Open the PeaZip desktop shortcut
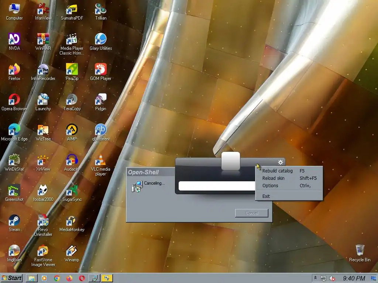378x283 pixels. point(72,72)
